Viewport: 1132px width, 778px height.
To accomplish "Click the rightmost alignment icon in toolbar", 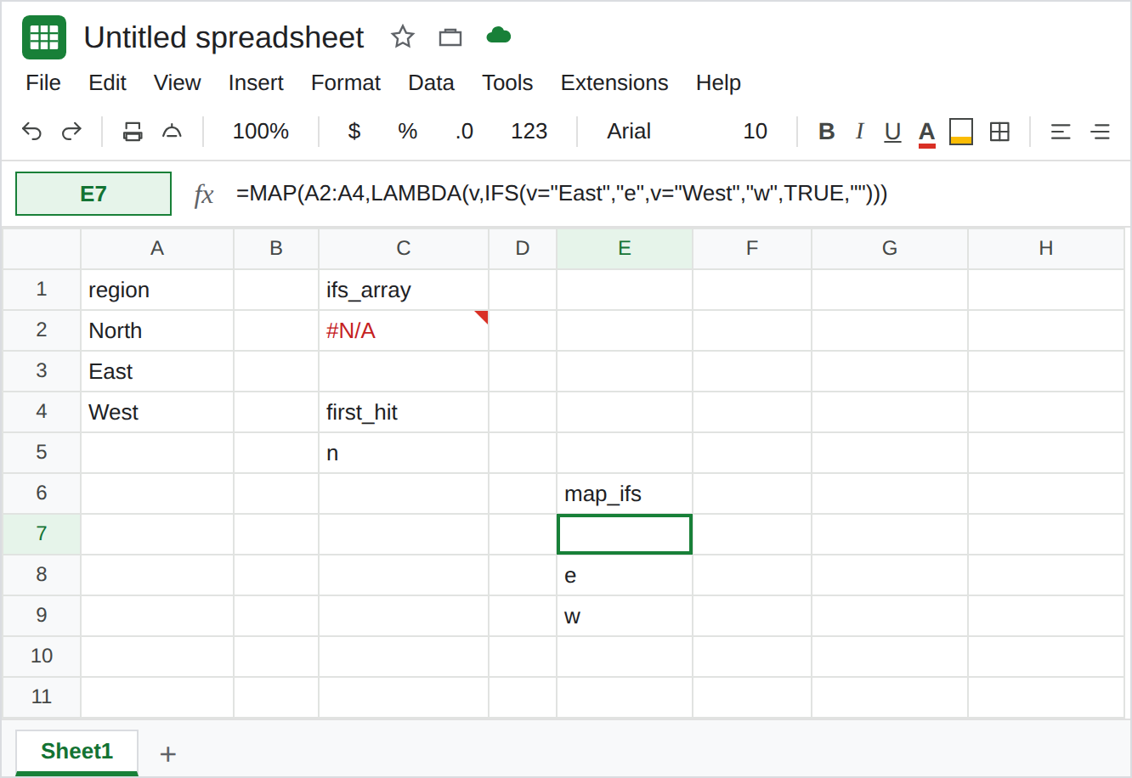I will [1101, 132].
